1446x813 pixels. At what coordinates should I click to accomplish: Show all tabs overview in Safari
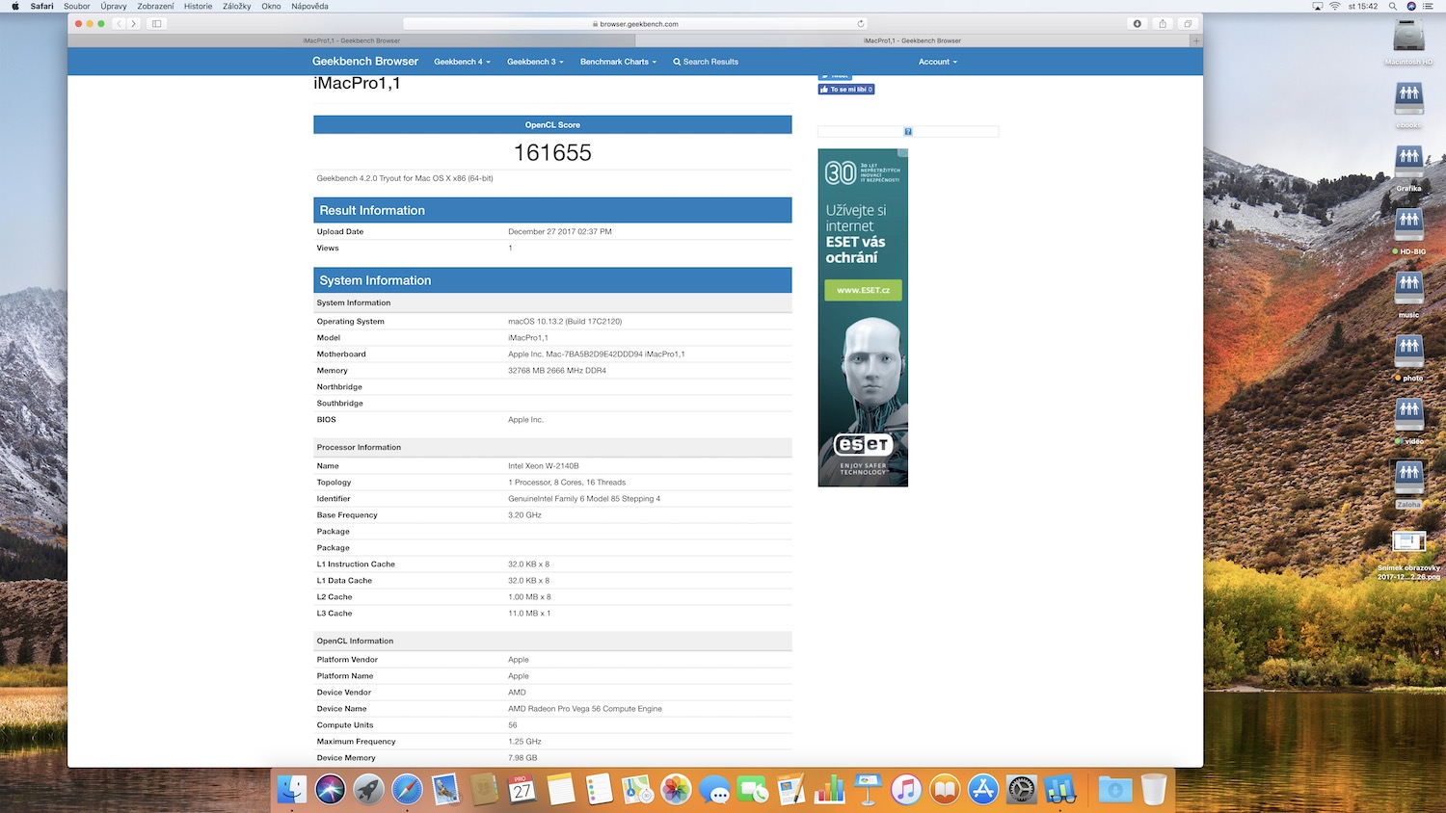point(1188,23)
